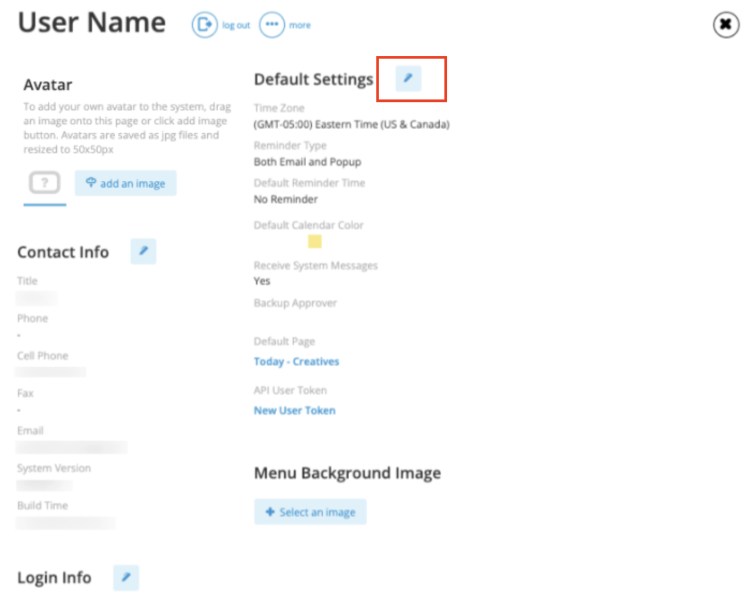Click the Email label in Contact Info
Viewport: 753px width, 608px height.
[30, 431]
